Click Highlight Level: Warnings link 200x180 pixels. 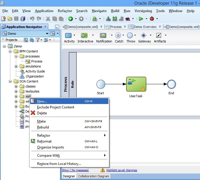point(122,170)
